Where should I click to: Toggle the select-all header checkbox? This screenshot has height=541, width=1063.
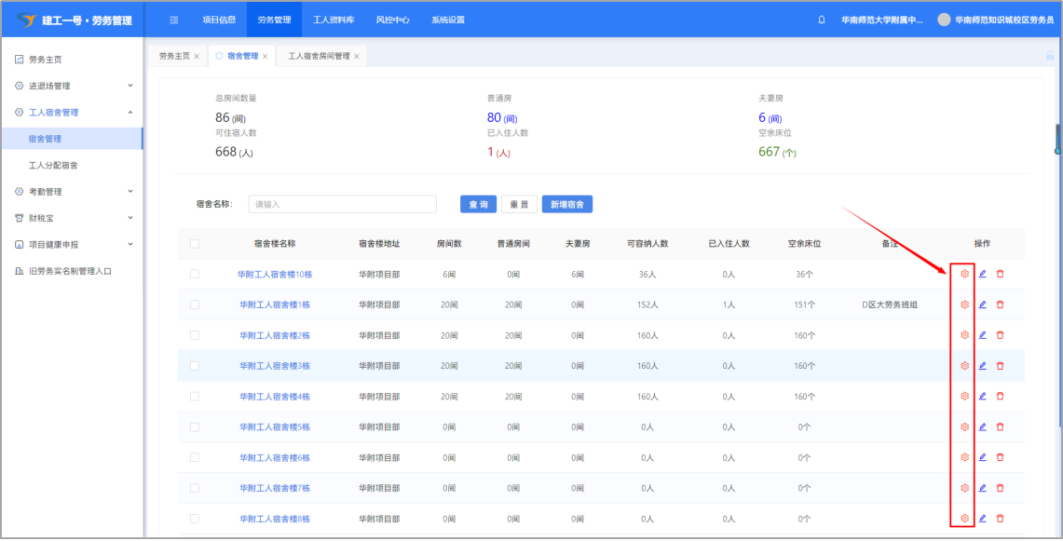click(x=194, y=244)
